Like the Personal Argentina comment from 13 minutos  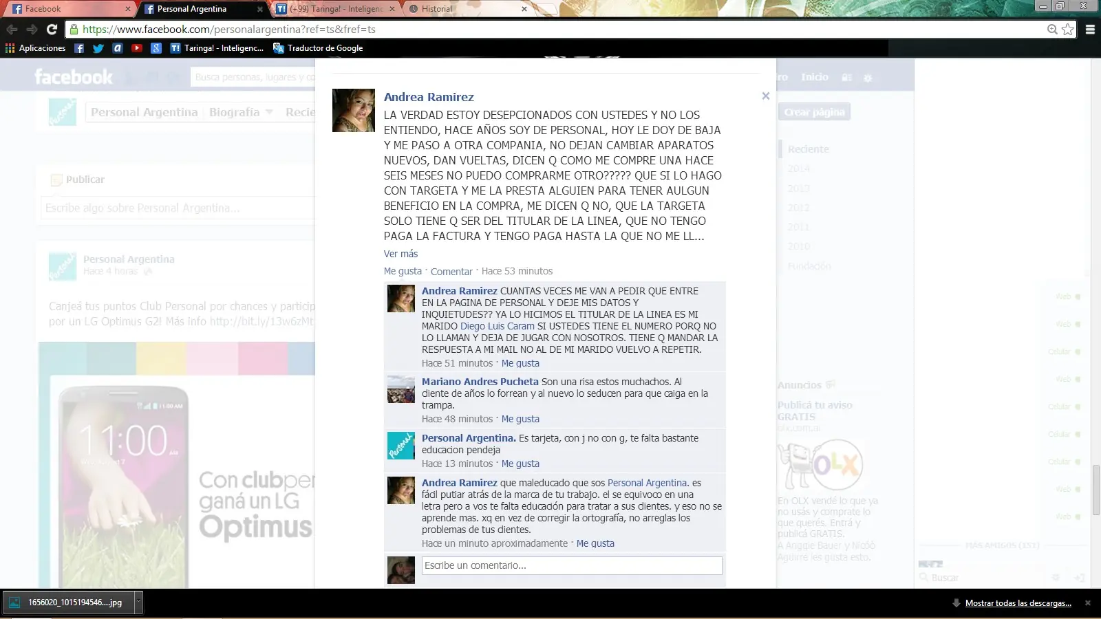[x=520, y=464]
